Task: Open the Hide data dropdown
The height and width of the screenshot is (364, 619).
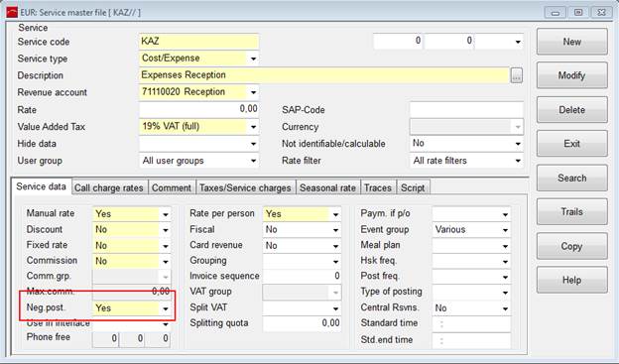Action: tap(253, 144)
